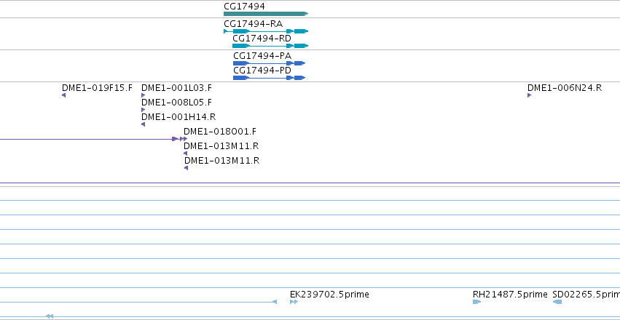Click the CG17494-RD transcript label
The image size is (620, 320).
[262, 39]
